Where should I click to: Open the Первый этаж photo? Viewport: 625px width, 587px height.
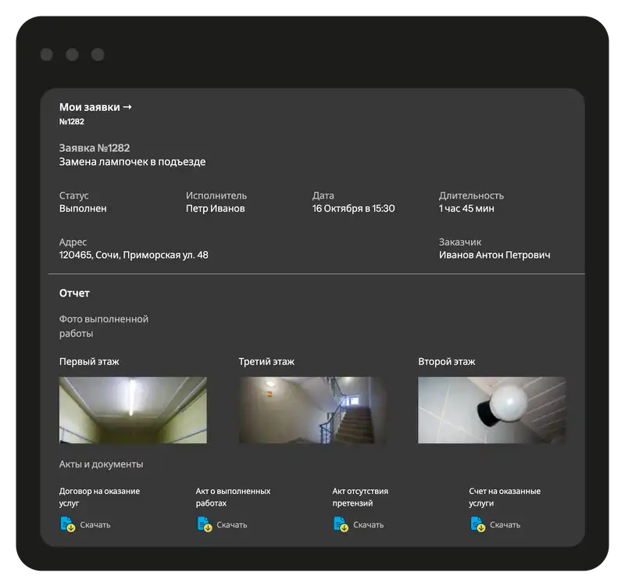[x=133, y=410]
